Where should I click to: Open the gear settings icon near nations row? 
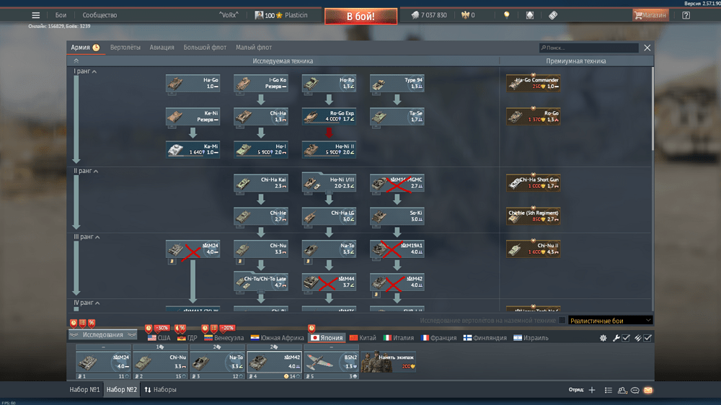click(x=603, y=338)
